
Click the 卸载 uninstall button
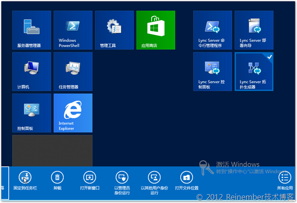[57, 180]
